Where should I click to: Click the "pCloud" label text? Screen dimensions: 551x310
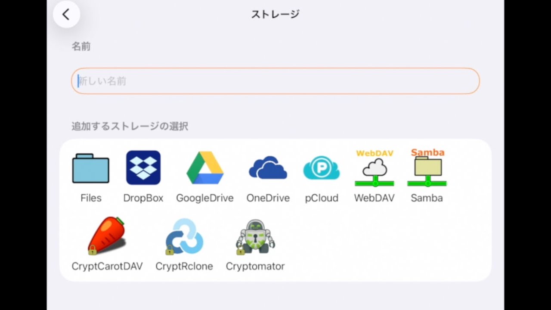322,198
